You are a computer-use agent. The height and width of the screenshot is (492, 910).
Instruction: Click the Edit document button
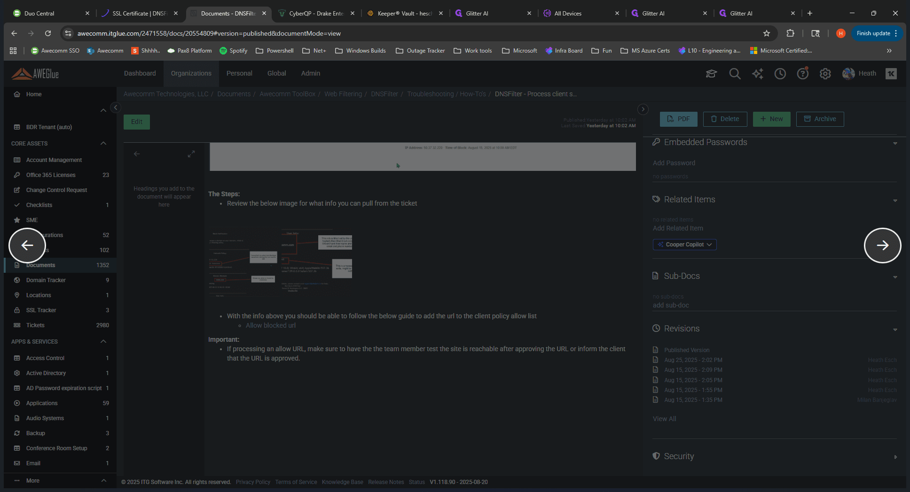pos(137,122)
